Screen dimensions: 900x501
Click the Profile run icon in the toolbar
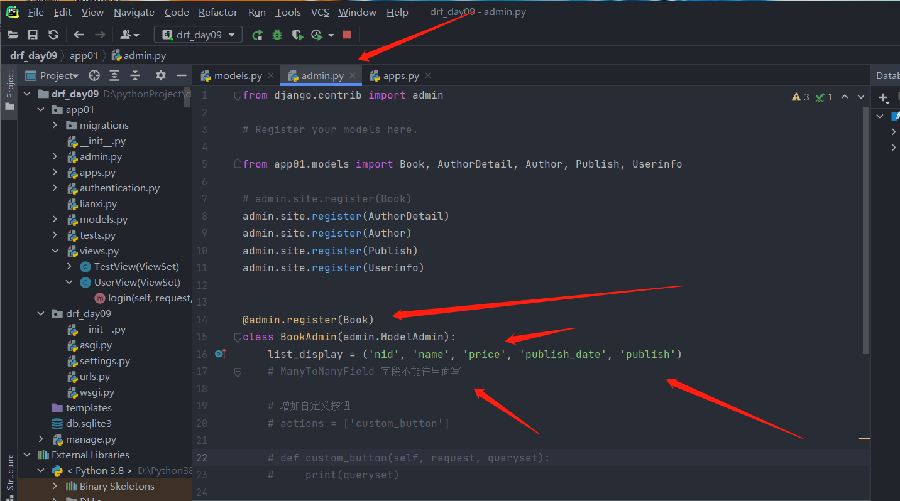(317, 35)
